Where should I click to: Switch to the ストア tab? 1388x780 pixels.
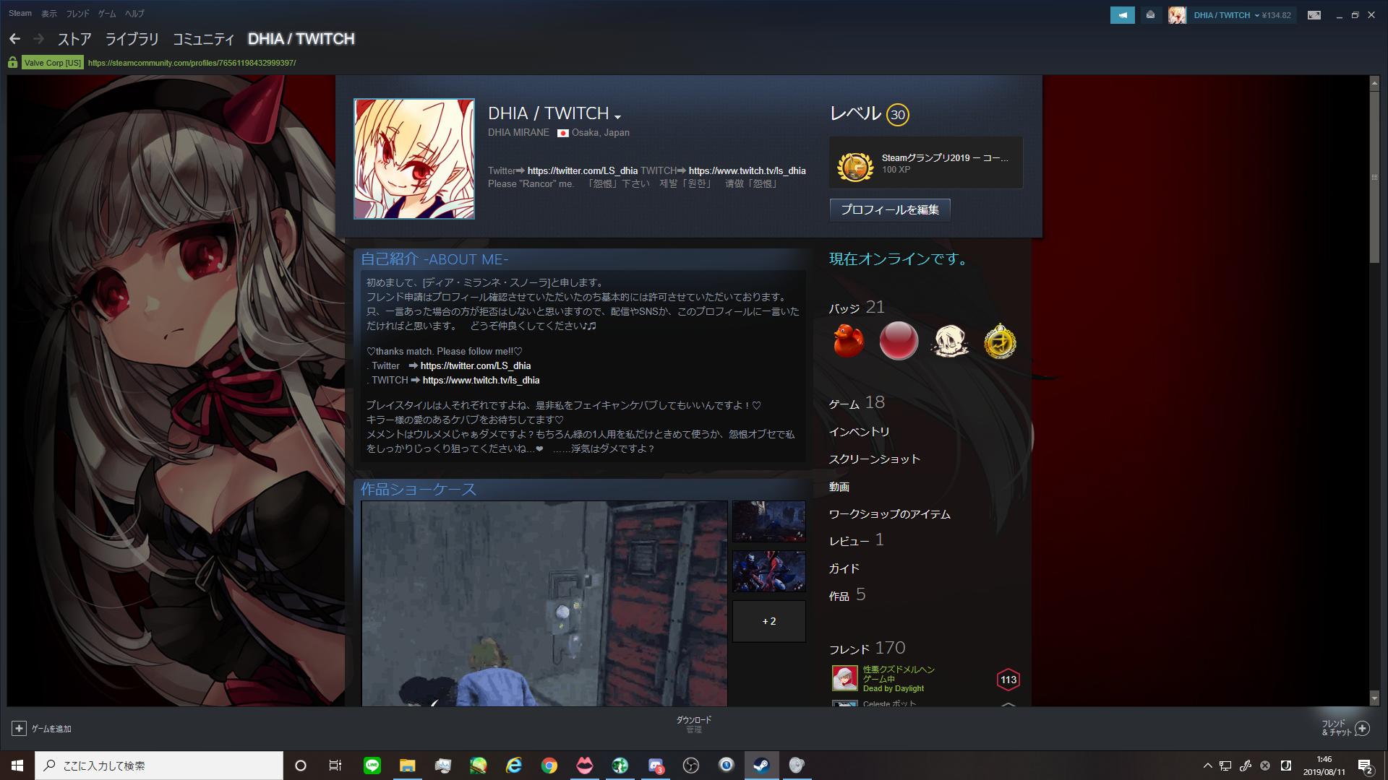pos(74,39)
